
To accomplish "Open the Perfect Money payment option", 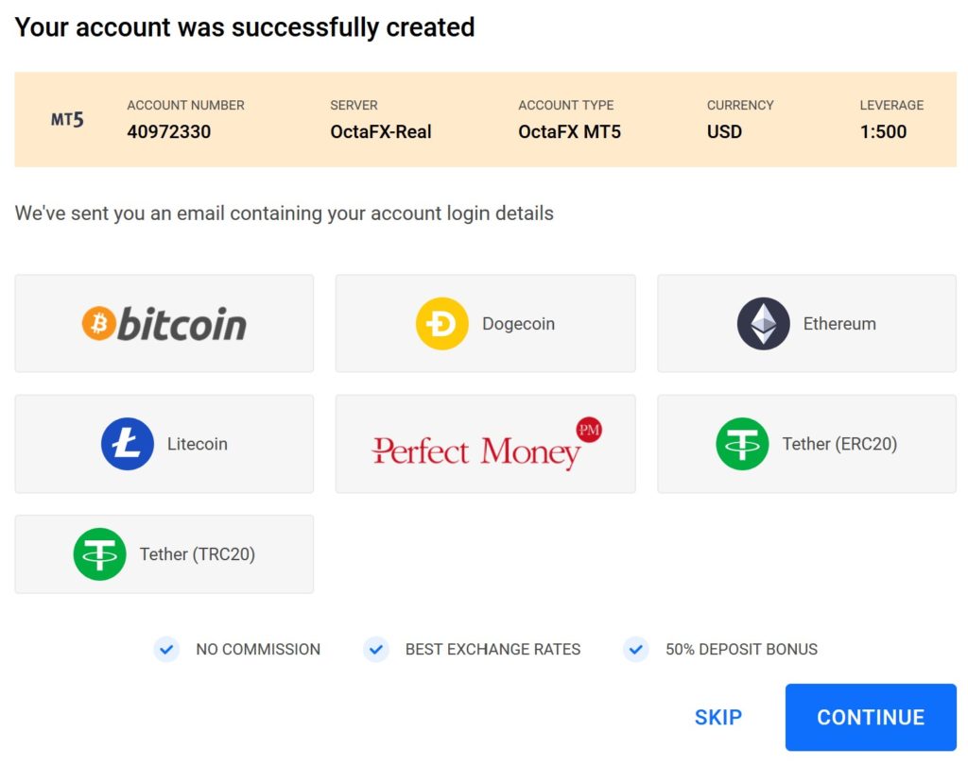I will coord(485,444).
